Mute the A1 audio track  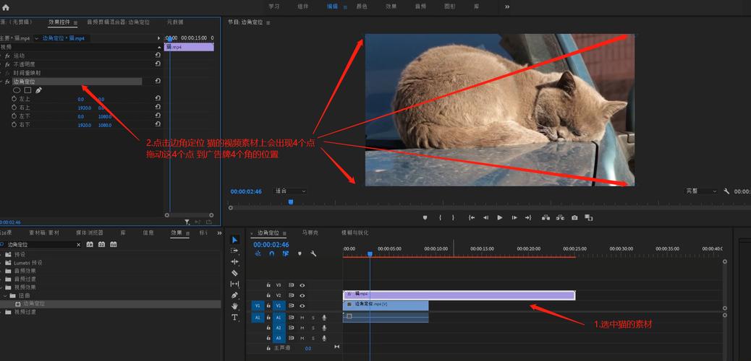click(302, 317)
